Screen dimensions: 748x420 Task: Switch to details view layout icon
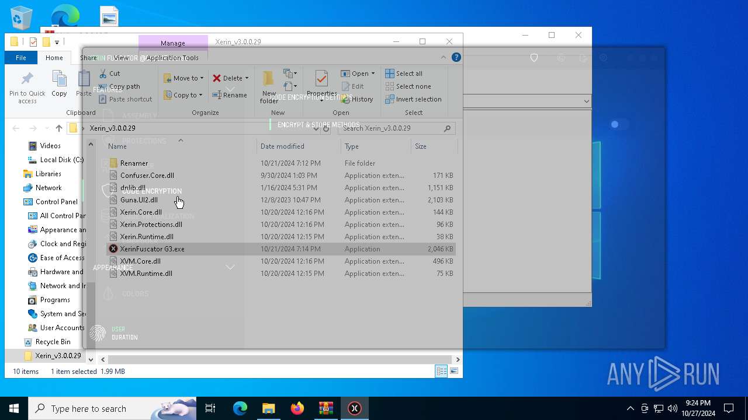pos(441,372)
